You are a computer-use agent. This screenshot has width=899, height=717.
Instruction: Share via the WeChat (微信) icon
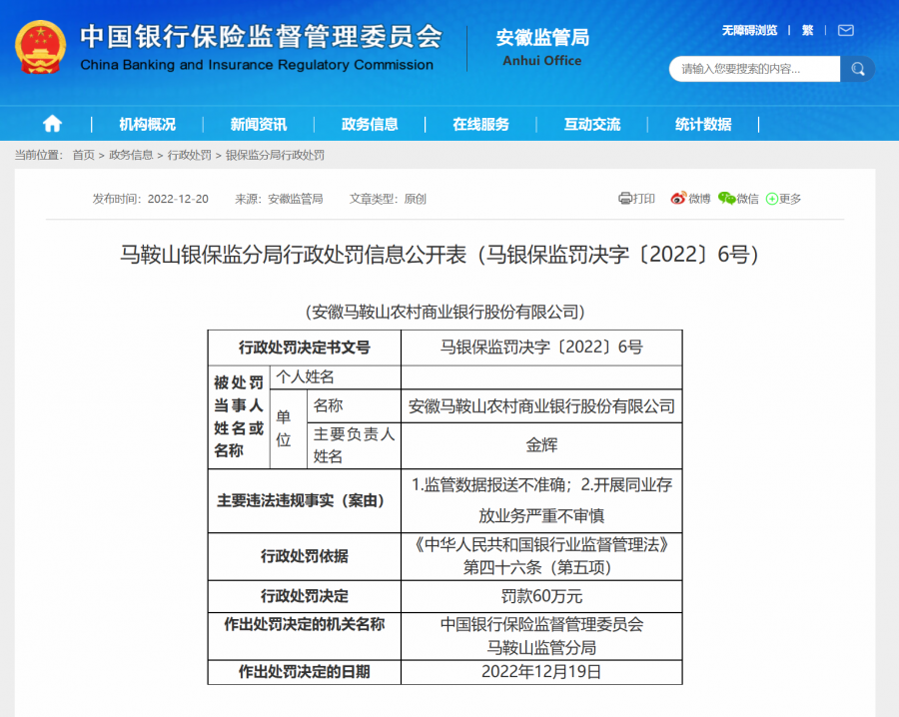(x=727, y=199)
